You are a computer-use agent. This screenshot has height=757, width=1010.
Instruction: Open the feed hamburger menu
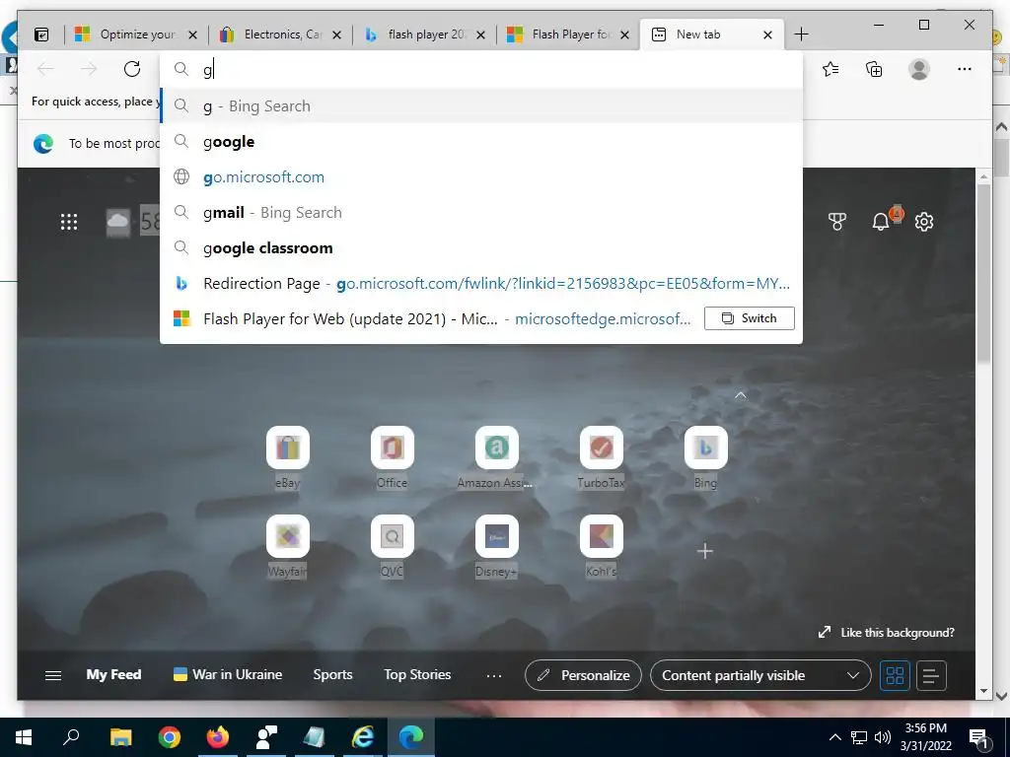coord(53,675)
